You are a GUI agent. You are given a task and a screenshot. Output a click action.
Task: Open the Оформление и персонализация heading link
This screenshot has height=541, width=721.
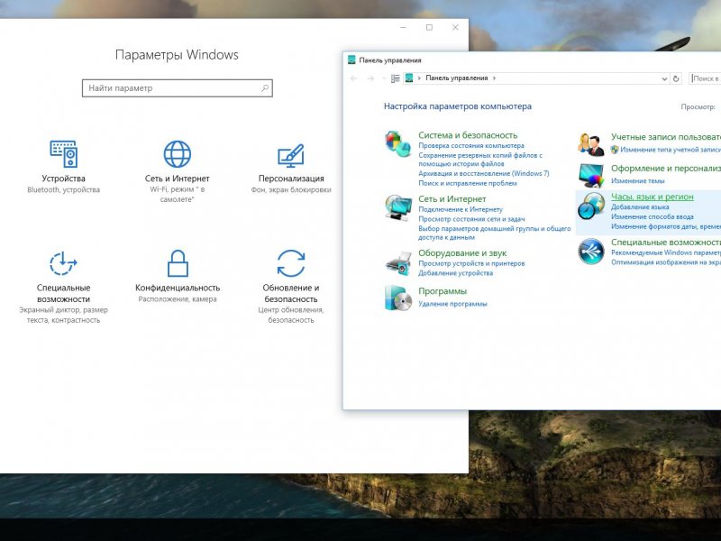666,169
